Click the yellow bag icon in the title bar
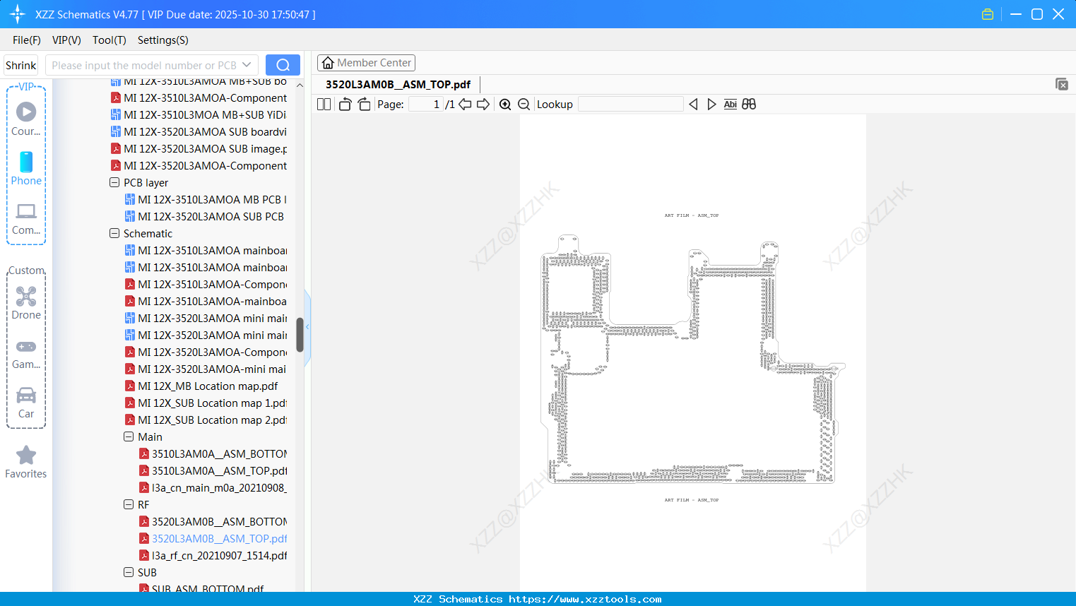Viewport: 1076px width, 606px height. 988,14
